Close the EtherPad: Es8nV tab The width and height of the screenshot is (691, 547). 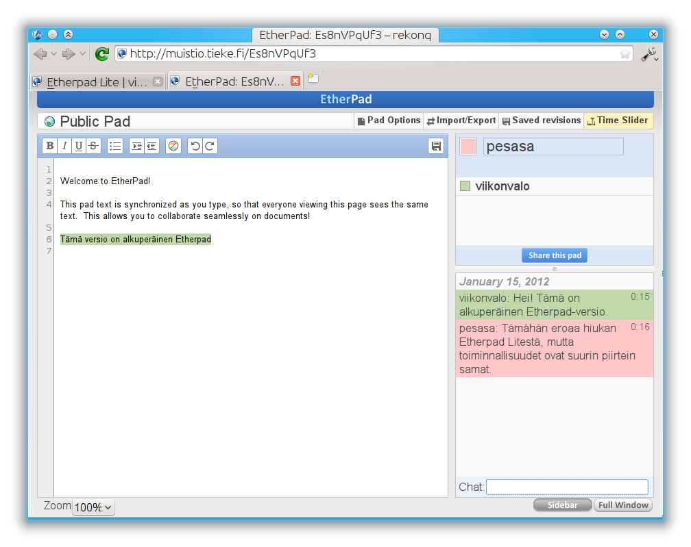click(295, 81)
